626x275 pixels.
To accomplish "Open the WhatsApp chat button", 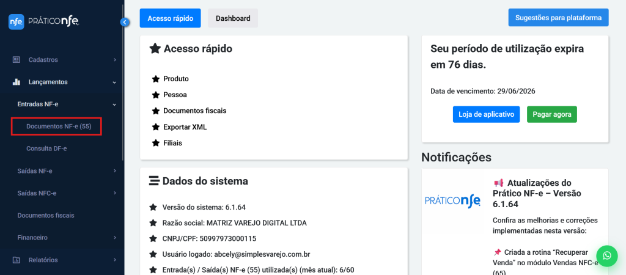I will (607, 256).
